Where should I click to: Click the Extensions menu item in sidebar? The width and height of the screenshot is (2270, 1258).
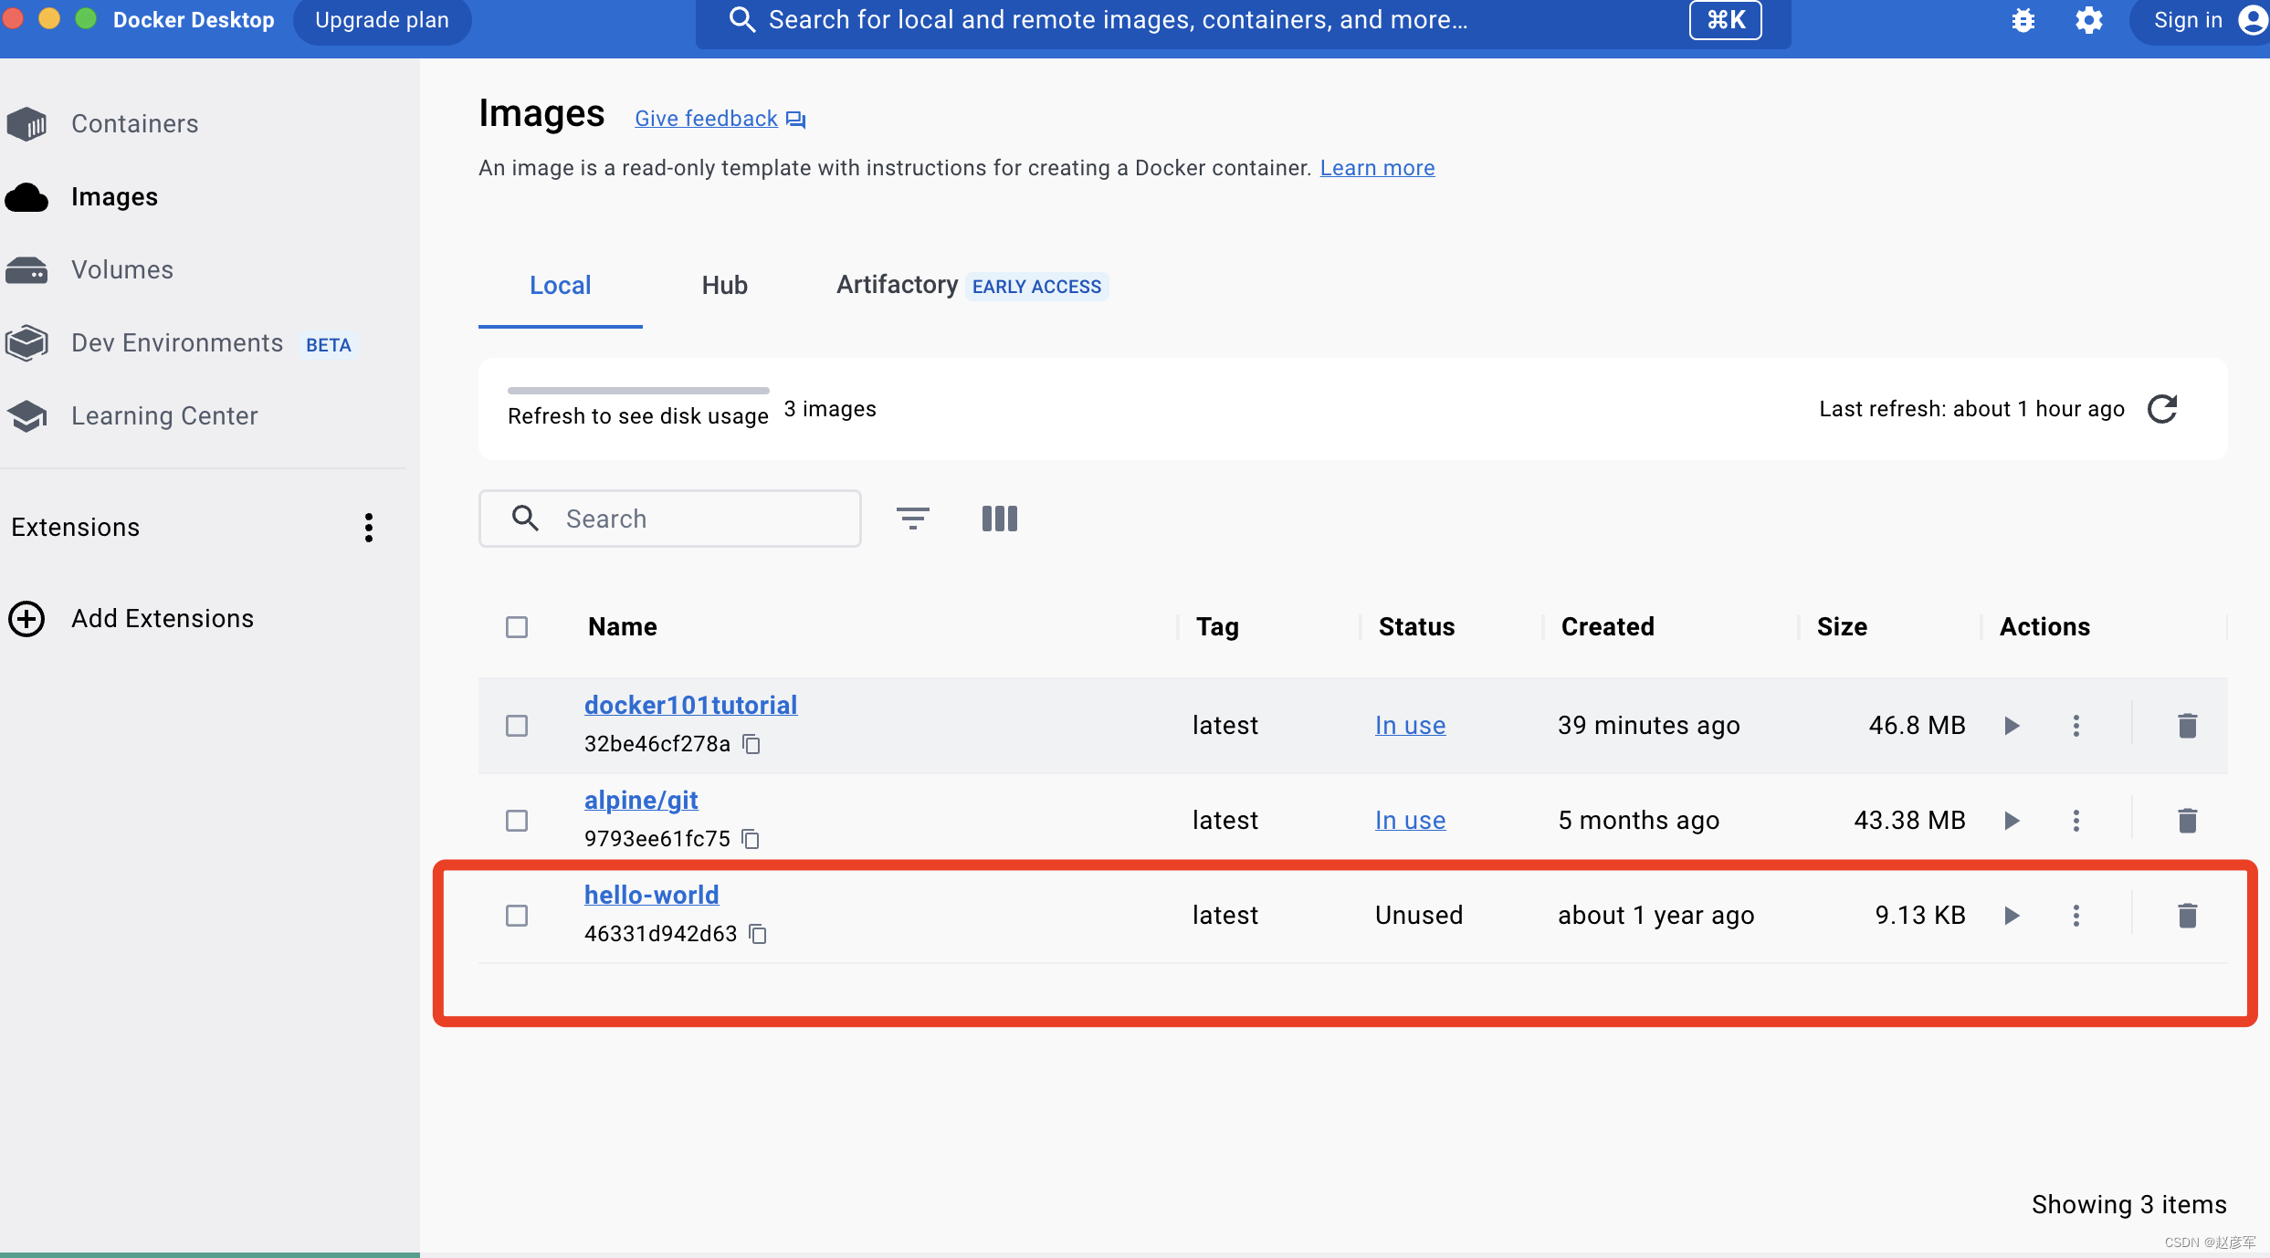(76, 527)
